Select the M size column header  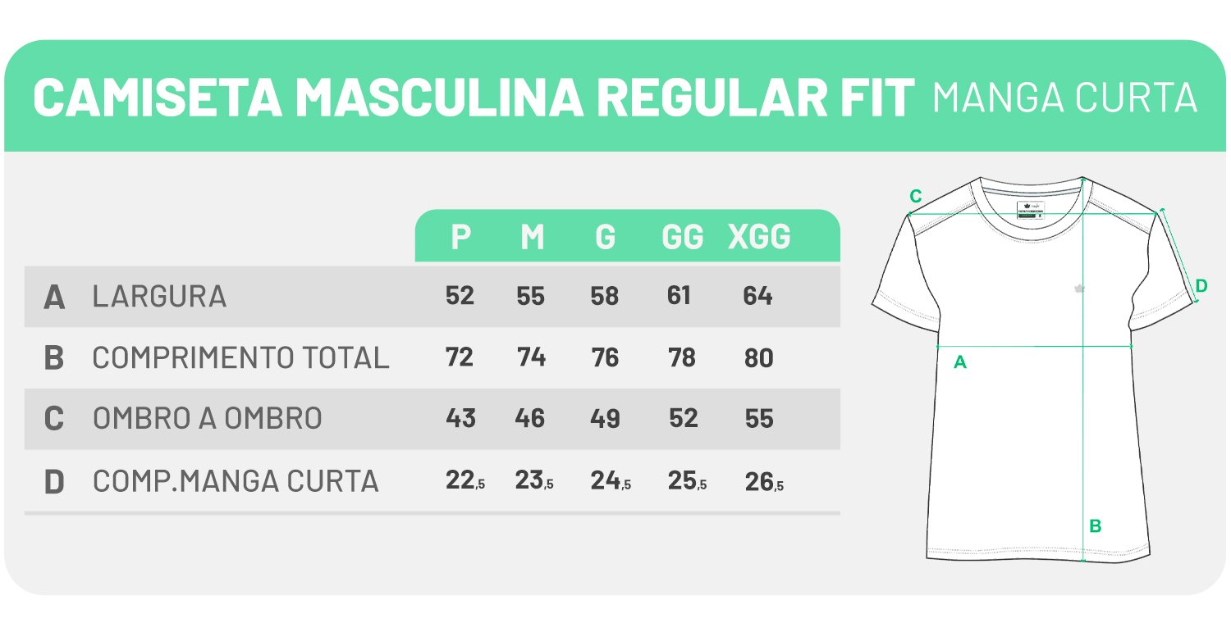532,238
